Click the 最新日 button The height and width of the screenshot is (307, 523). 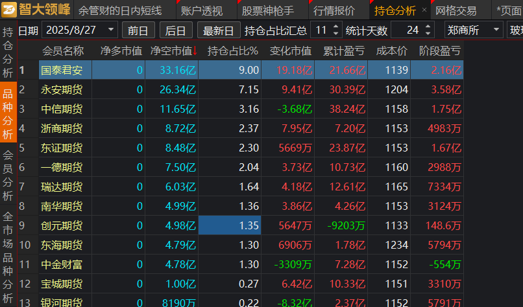pyautogui.click(x=219, y=30)
